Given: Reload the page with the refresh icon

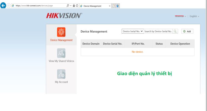Looking at the screenshot, I should 77,6.
